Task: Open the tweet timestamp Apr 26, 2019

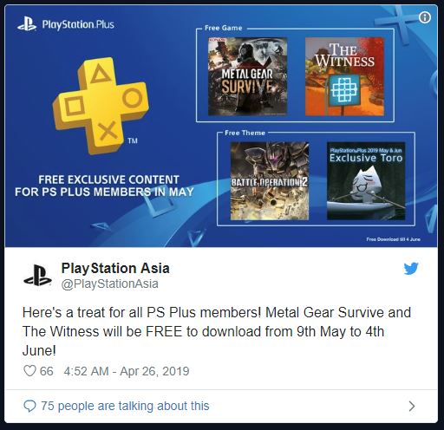Action: tap(127, 371)
